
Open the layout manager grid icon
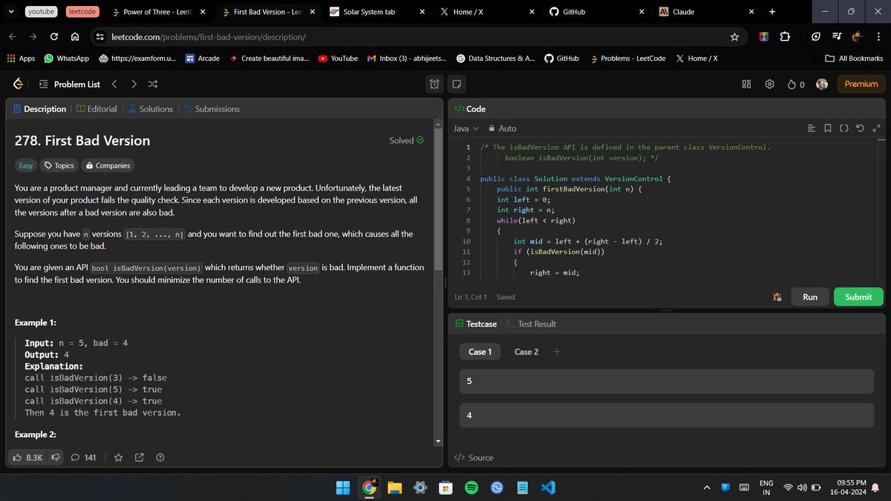[x=747, y=84]
